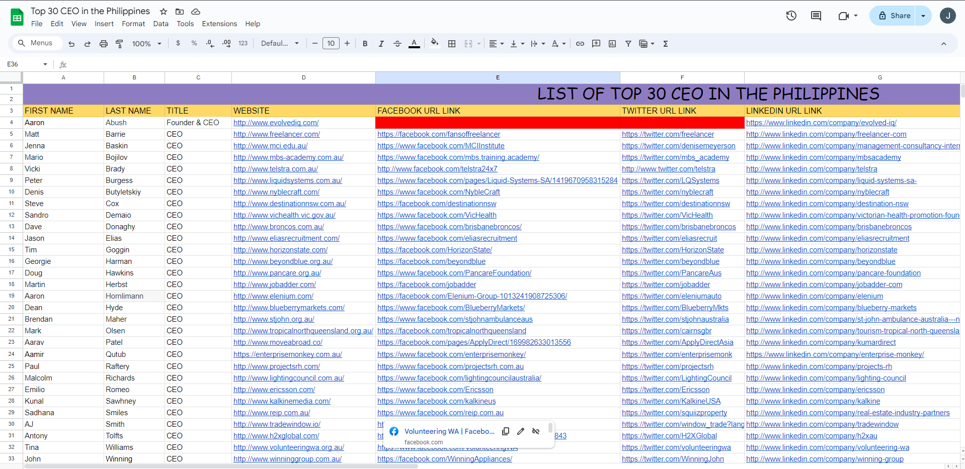Open the Data menu
This screenshot has width=965, height=469.
pos(161,24)
